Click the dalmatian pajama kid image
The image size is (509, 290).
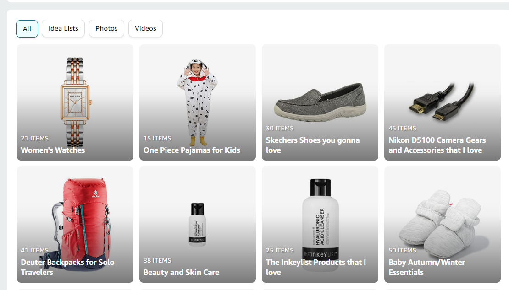(x=197, y=102)
